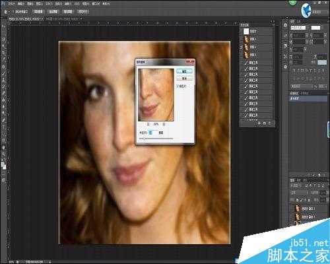Click the OK button in the filter dialog

coord(184,71)
